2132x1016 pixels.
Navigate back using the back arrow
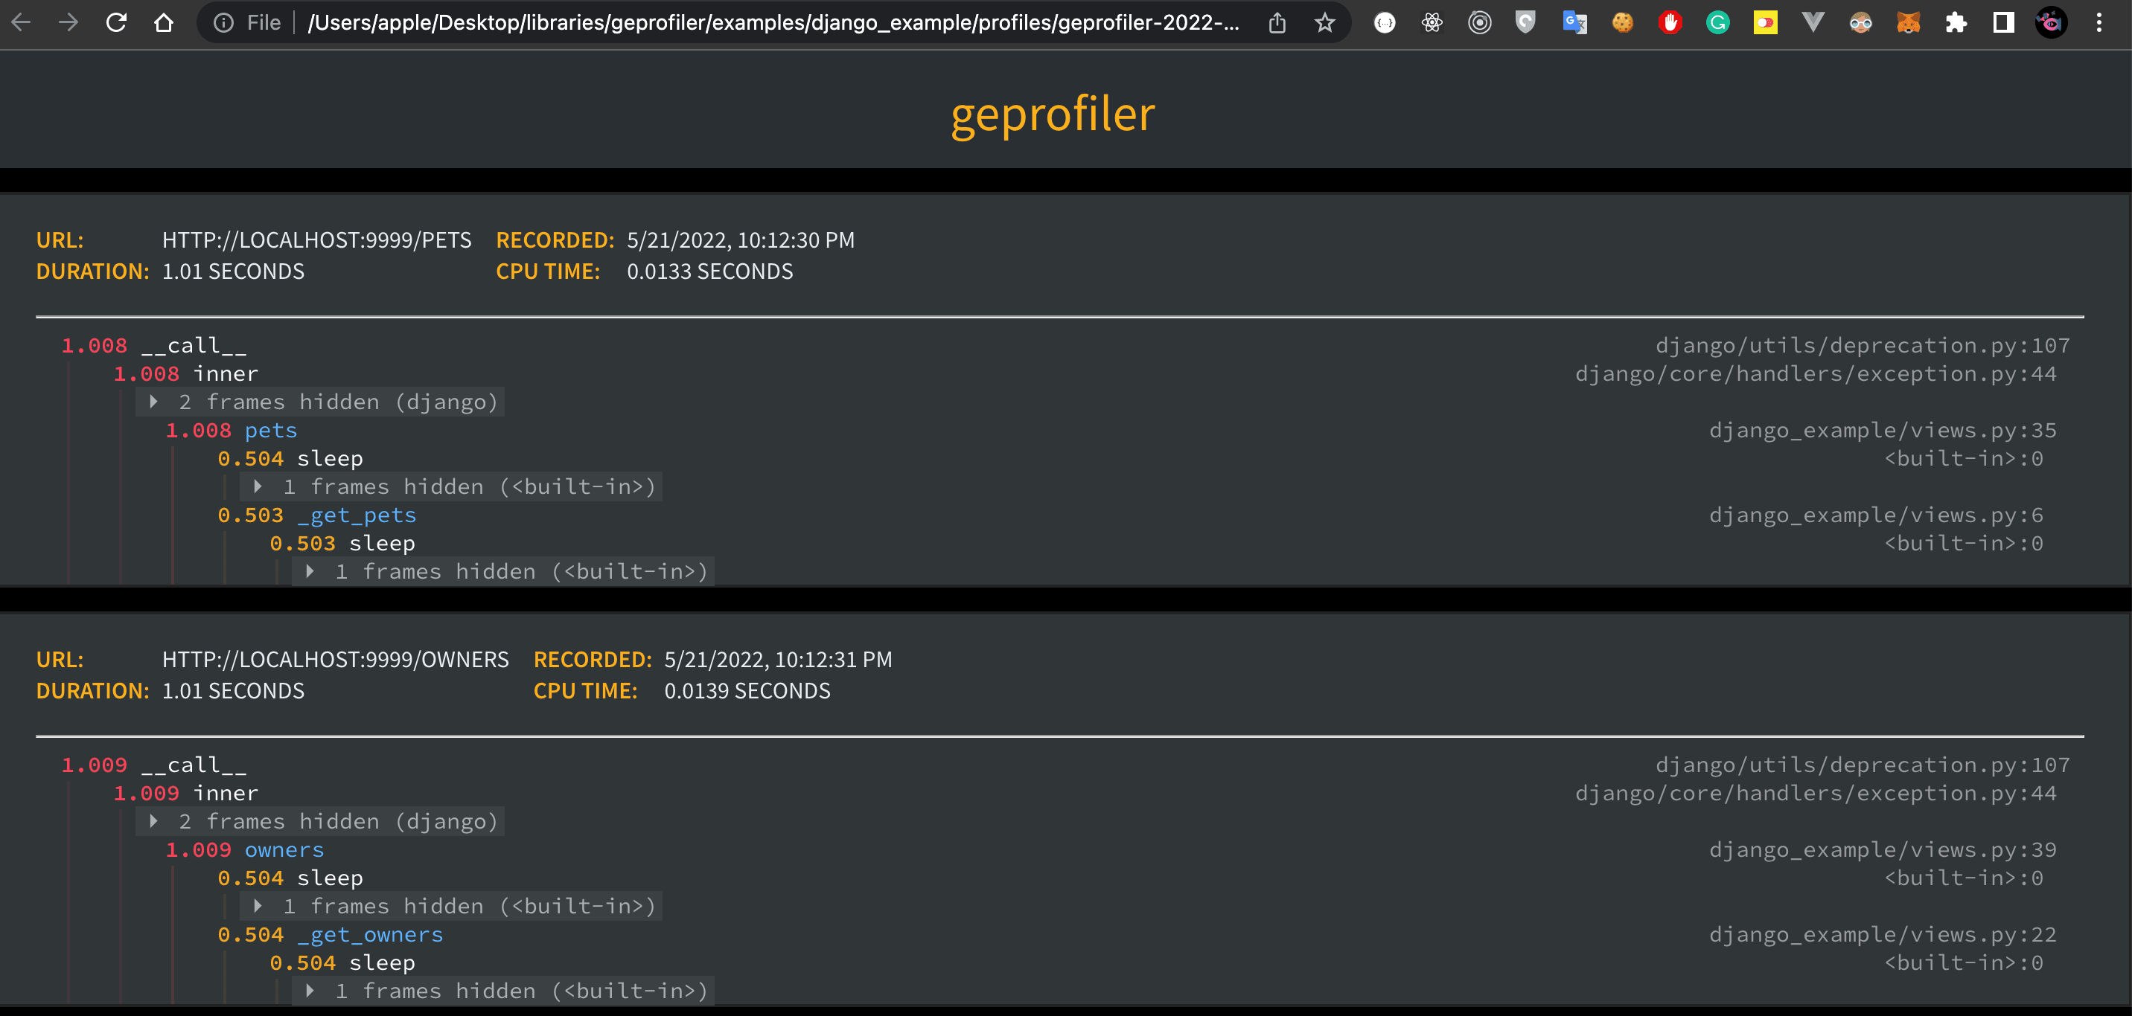[x=21, y=22]
